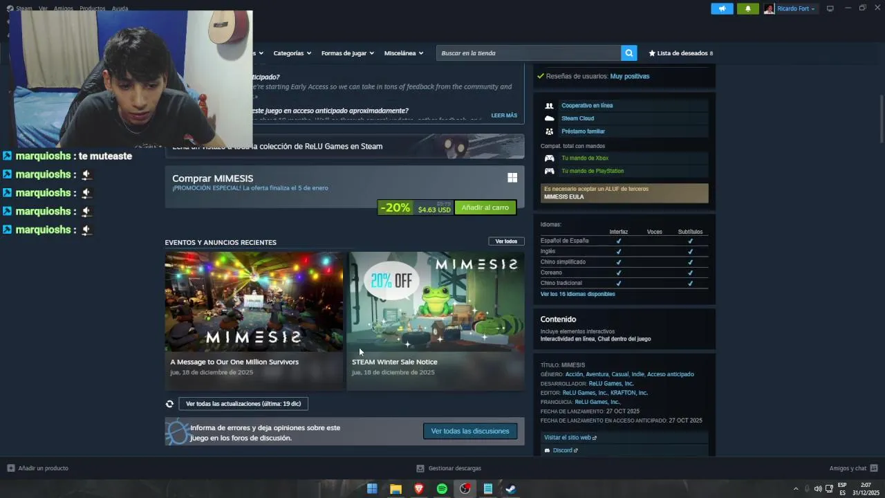Open Ver los 16 idiomas disponibles link
The height and width of the screenshot is (498, 885).
pos(577,294)
